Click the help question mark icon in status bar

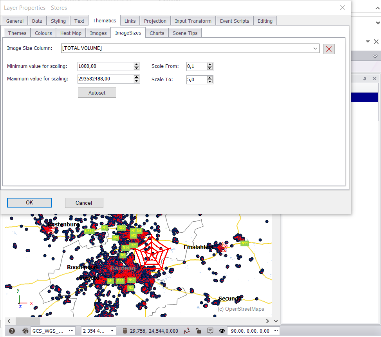pyautogui.click(x=12, y=331)
